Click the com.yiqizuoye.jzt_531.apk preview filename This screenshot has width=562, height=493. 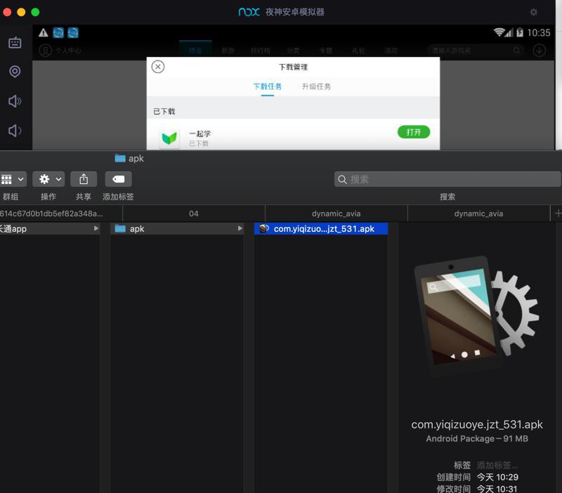coord(477,425)
